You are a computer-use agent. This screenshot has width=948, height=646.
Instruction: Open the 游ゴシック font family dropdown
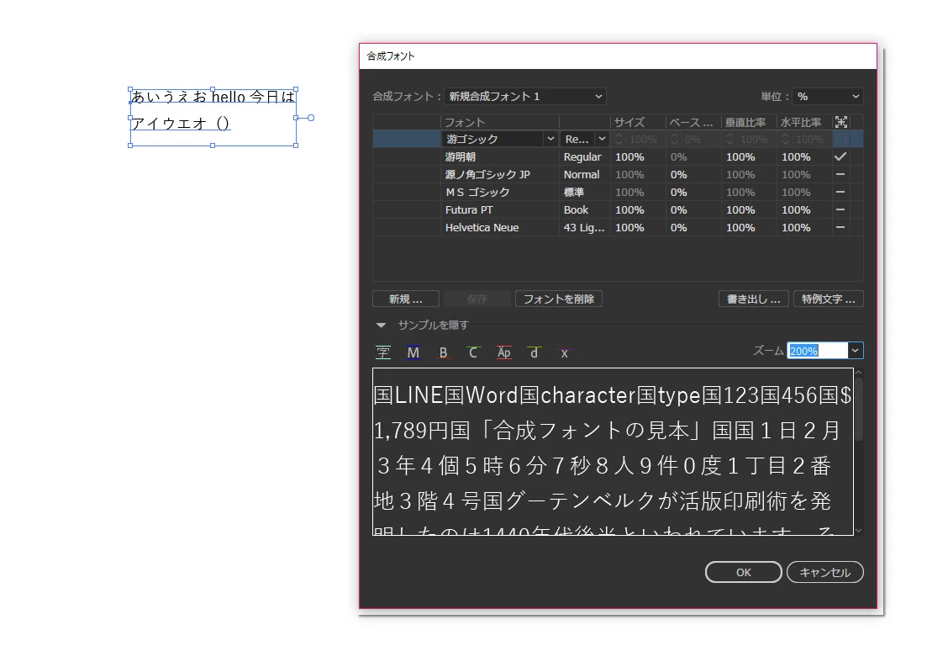[x=499, y=139]
